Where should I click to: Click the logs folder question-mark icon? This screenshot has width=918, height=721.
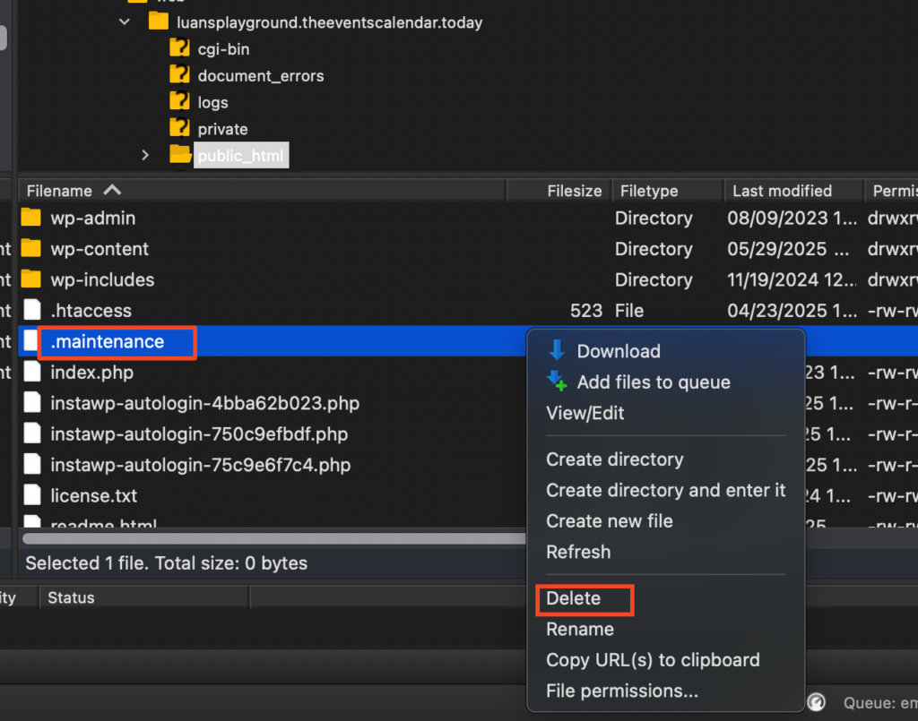(x=180, y=102)
